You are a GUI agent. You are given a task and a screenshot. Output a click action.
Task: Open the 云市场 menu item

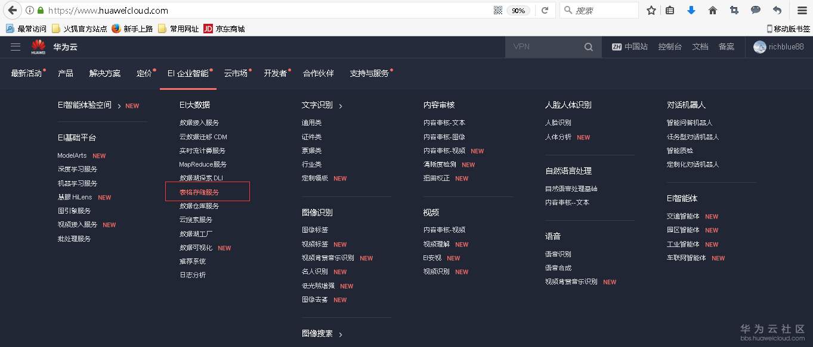(236, 73)
